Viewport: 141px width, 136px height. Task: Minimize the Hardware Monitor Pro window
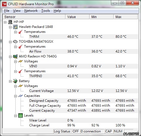click(x=115, y=3)
